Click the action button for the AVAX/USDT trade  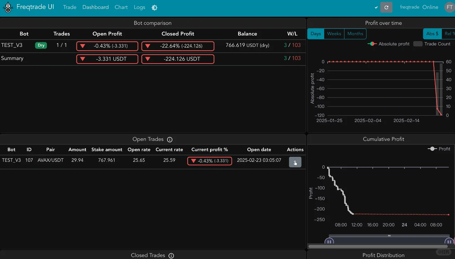(x=295, y=162)
